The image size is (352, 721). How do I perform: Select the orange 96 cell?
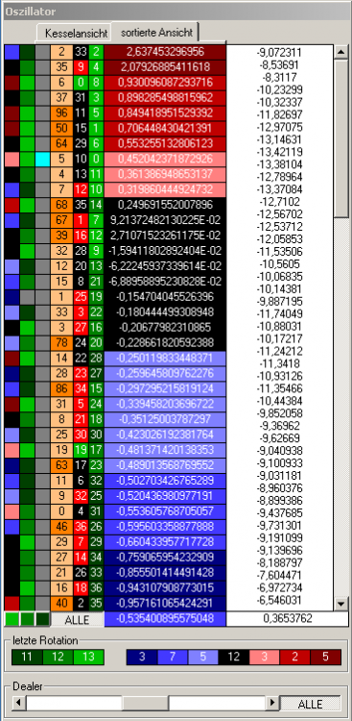point(62,113)
